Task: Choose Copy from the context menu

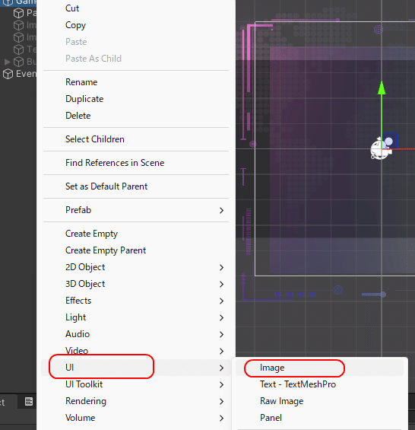Action: [x=136, y=25]
